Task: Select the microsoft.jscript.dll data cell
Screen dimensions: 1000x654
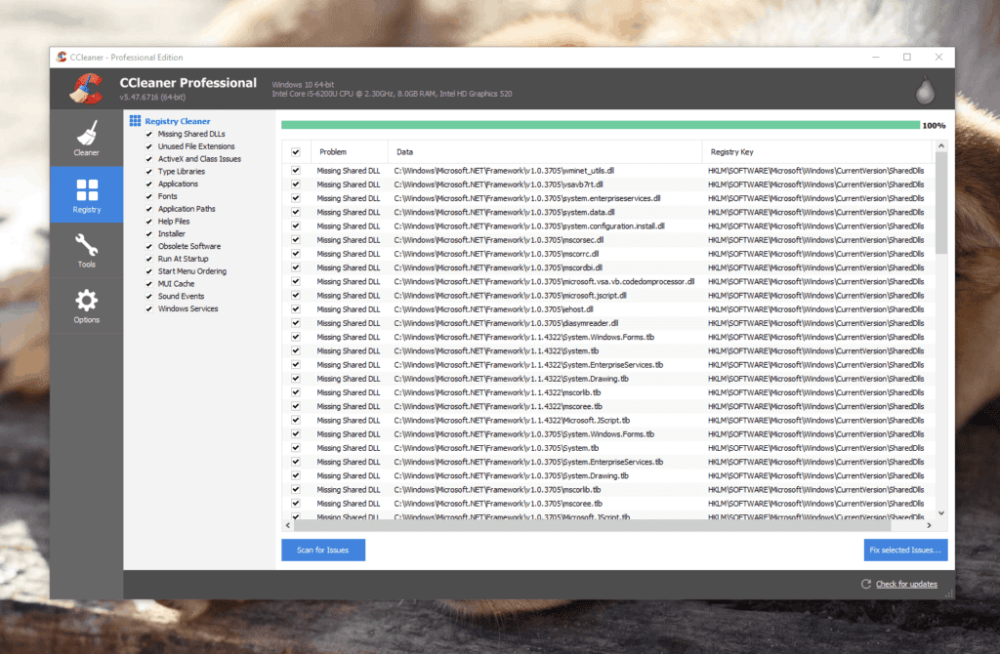Action: (510, 296)
